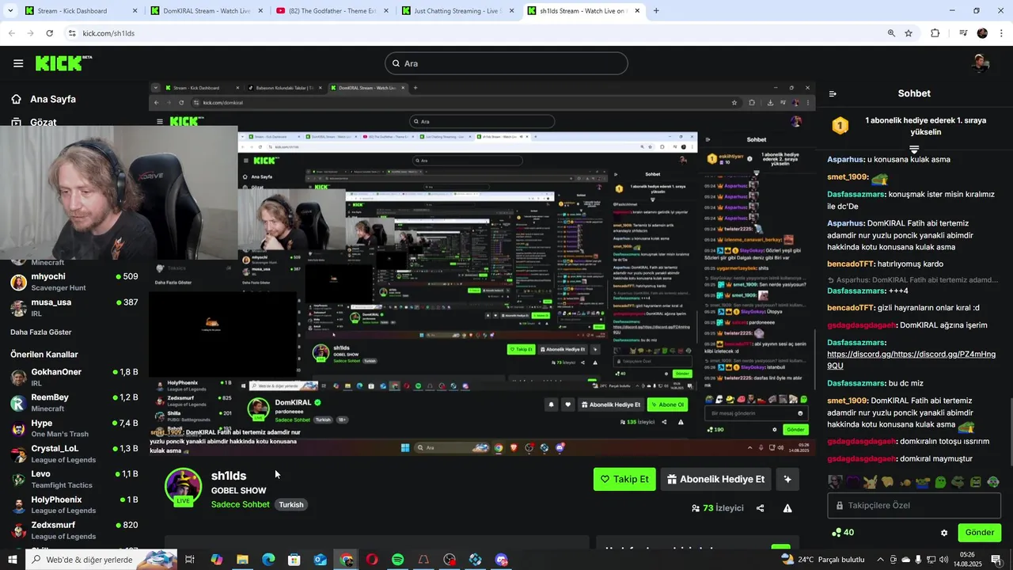Click the Ara search field

click(506, 63)
